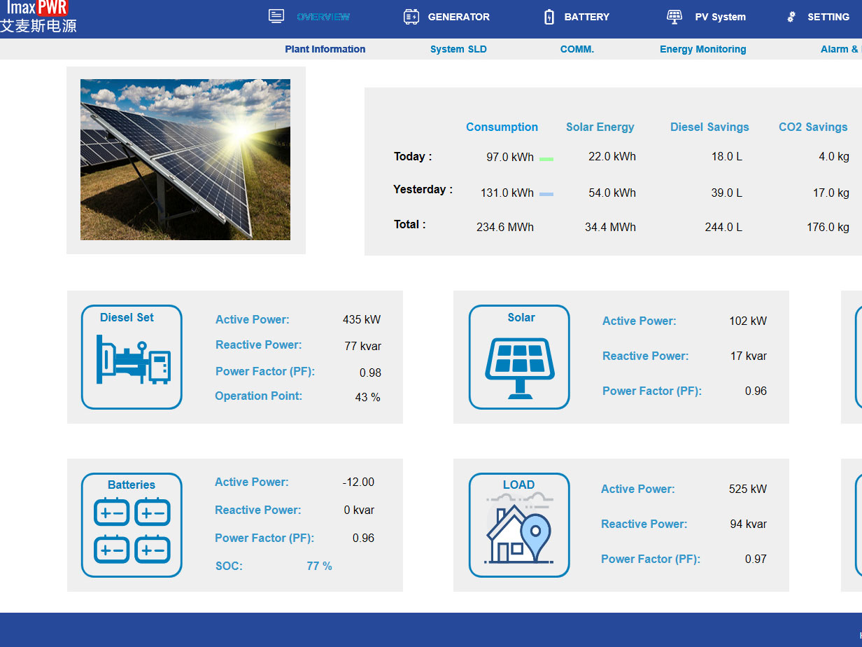Open the LOAD house tile
Viewport: 862px width, 647px height.
tap(519, 525)
